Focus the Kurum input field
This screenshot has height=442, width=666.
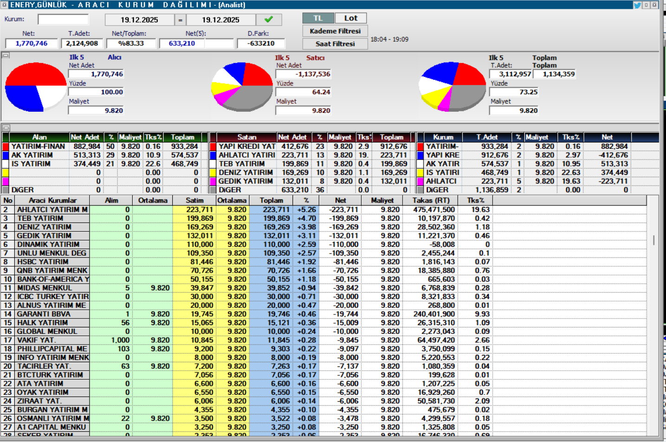tap(63, 19)
